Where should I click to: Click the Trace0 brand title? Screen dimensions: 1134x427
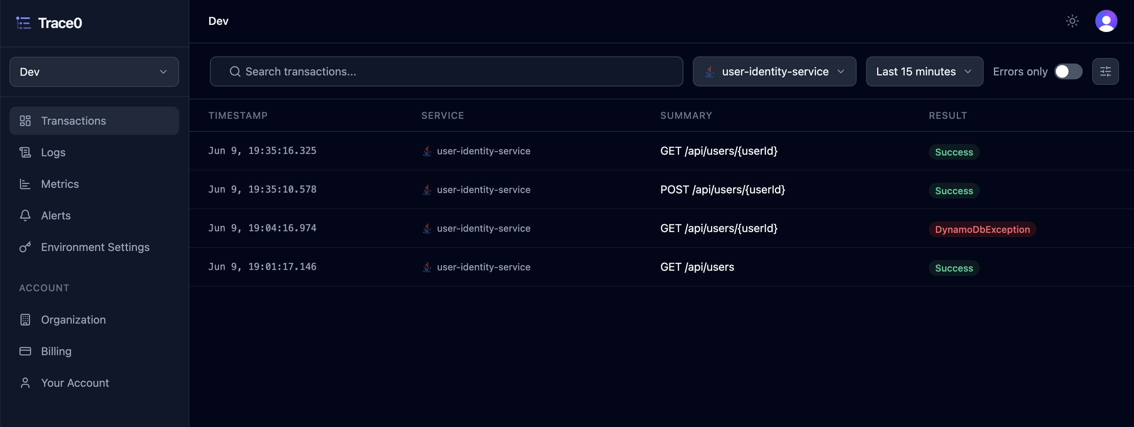[60, 23]
